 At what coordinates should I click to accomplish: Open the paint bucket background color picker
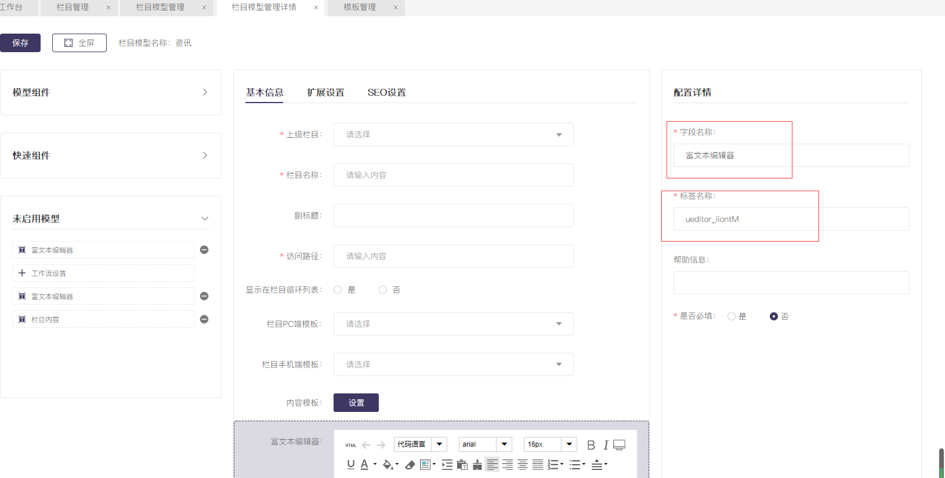388,465
